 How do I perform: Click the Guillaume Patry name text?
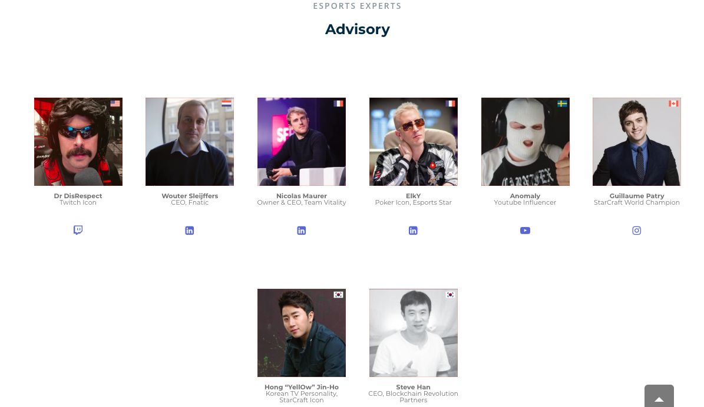[x=637, y=196]
